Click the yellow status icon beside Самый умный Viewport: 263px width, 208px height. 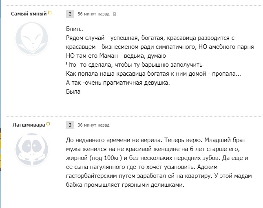[50, 13]
